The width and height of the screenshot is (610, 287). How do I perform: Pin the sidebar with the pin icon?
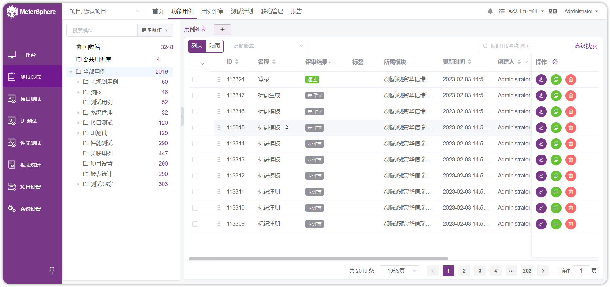52,271
